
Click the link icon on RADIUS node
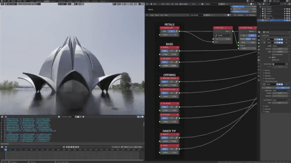[x=177, y=51]
